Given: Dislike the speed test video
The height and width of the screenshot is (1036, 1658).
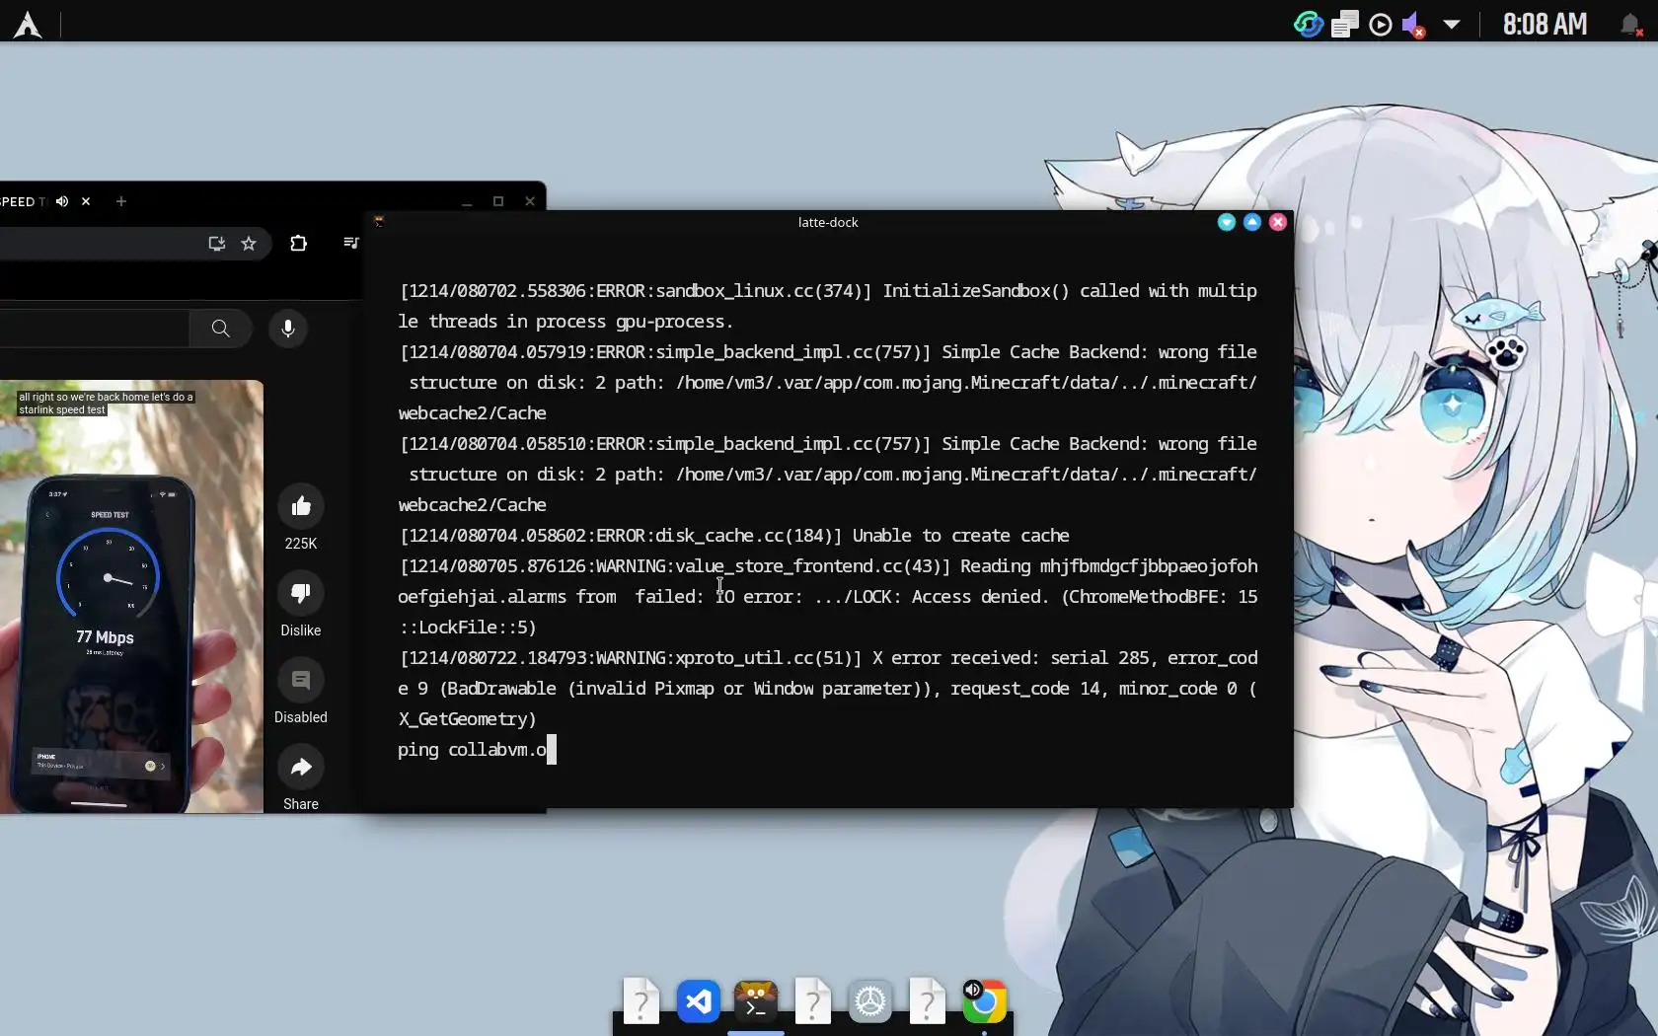Looking at the screenshot, I should 301,593.
